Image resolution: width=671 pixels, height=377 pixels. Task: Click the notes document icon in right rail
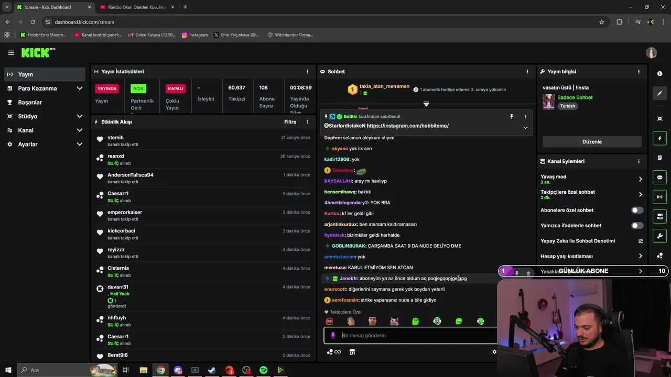tap(660, 158)
